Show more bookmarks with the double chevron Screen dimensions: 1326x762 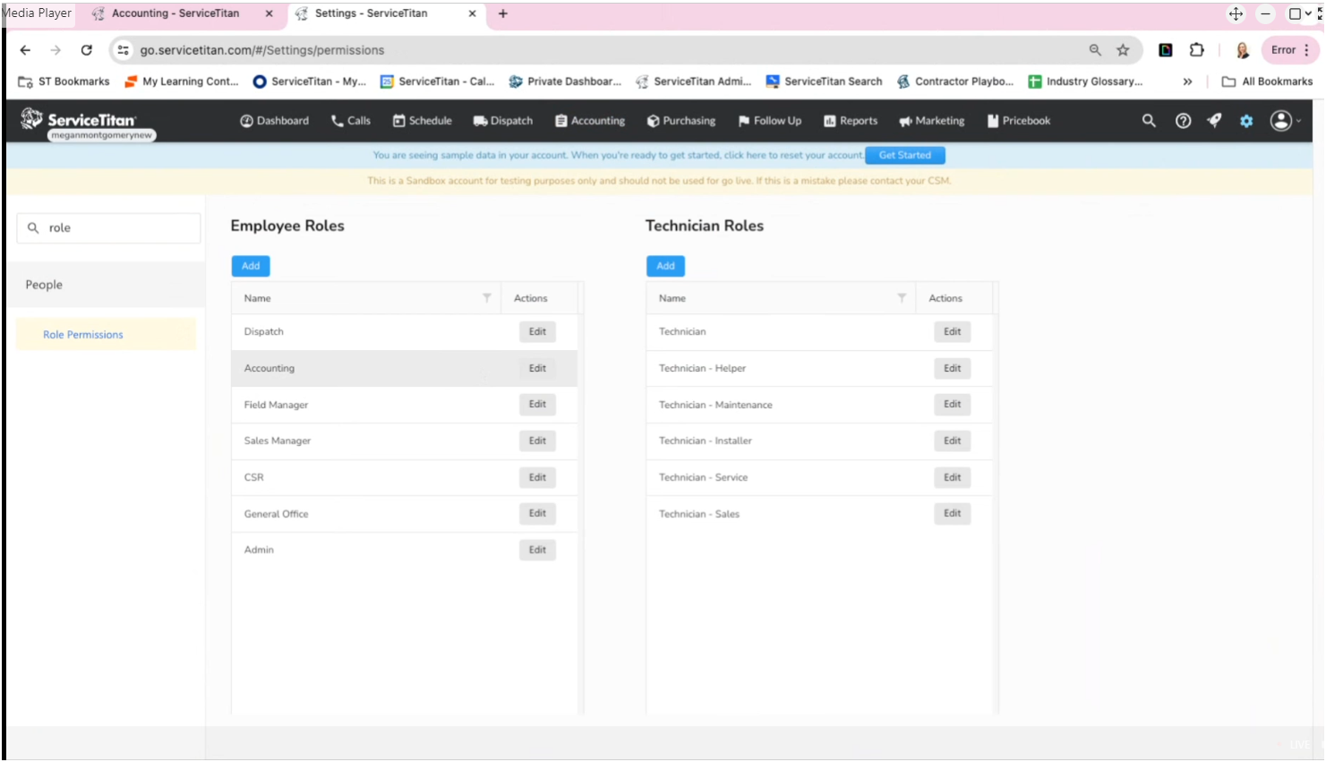1187,81
